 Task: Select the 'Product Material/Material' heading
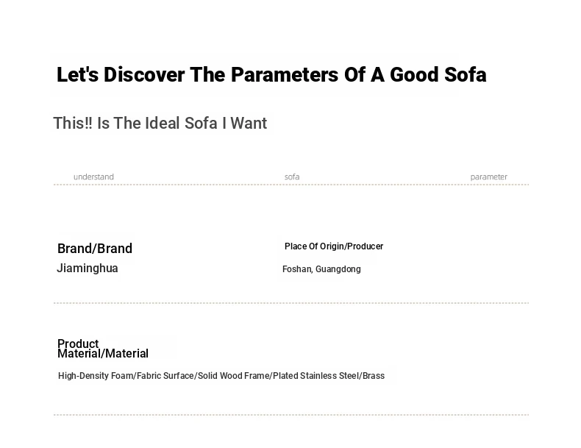coord(103,348)
